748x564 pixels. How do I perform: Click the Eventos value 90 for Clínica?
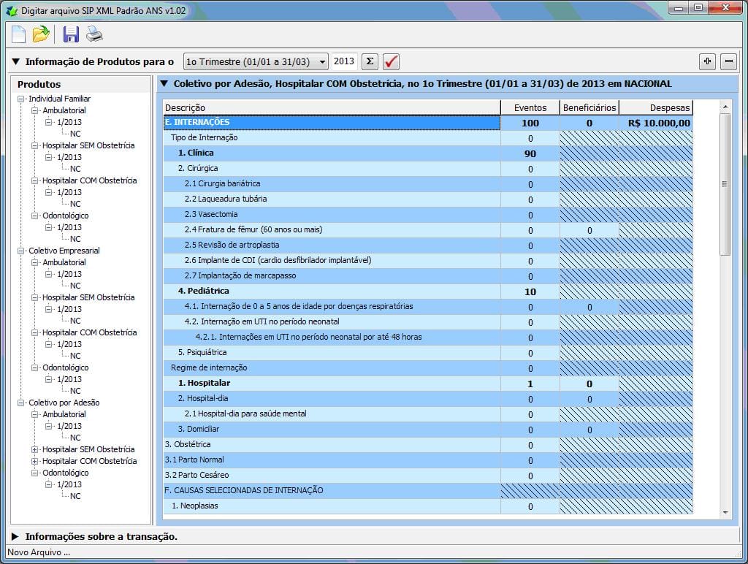(530, 153)
